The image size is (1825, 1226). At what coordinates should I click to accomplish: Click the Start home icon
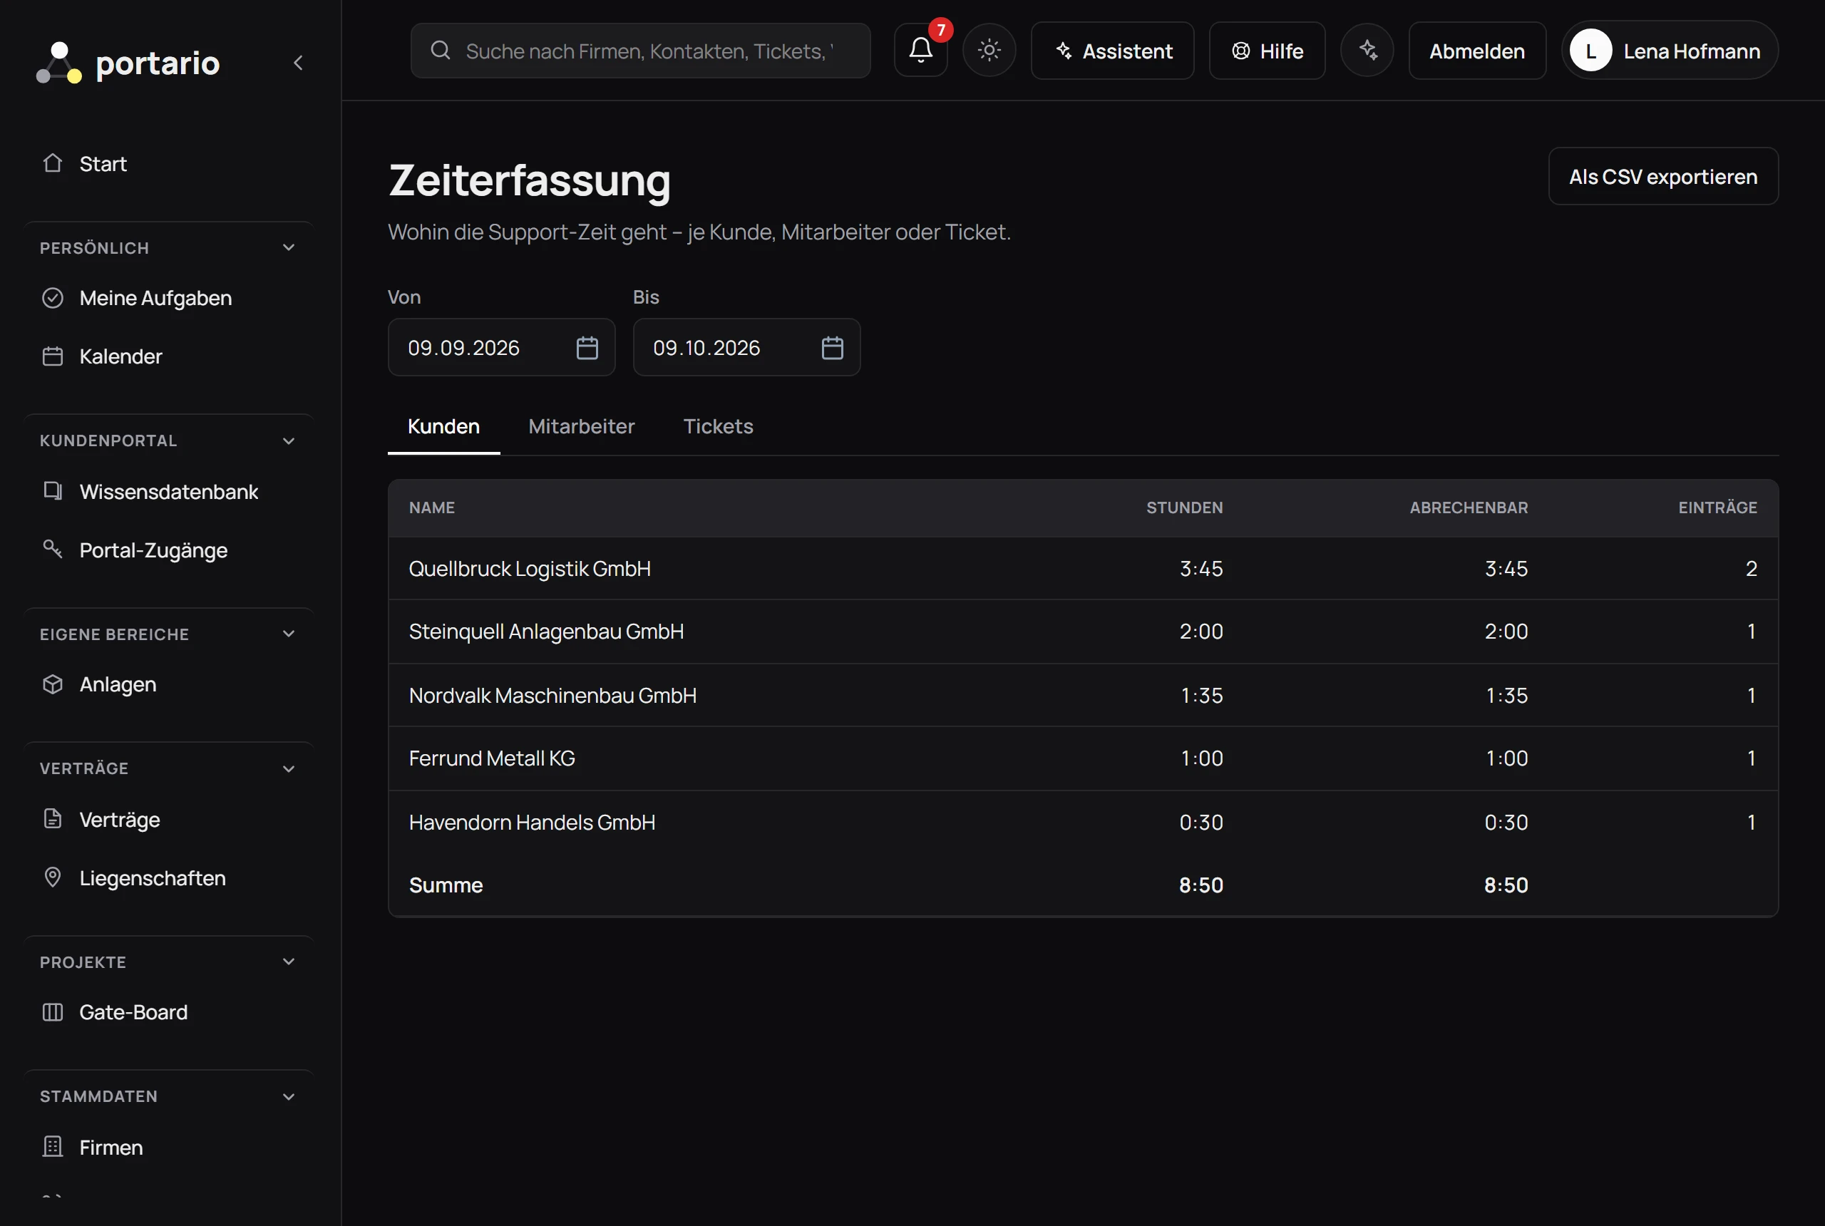coord(52,163)
